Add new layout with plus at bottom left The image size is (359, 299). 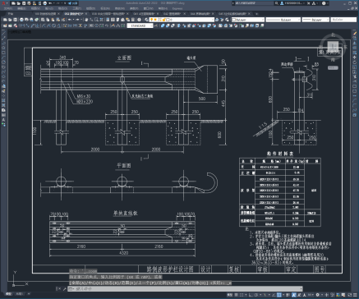tap(29, 294)
